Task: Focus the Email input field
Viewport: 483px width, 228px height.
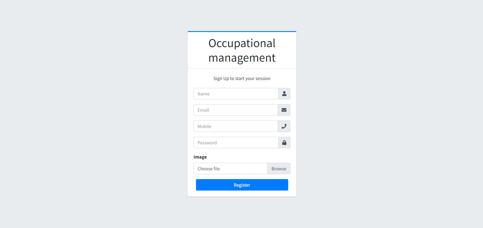Action: (x=236, y=110)
